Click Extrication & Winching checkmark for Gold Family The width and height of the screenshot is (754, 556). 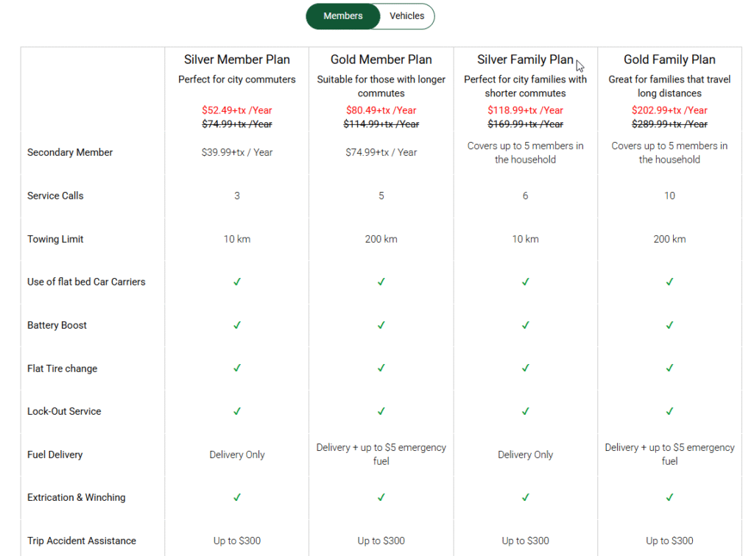[x=669, y=497]
